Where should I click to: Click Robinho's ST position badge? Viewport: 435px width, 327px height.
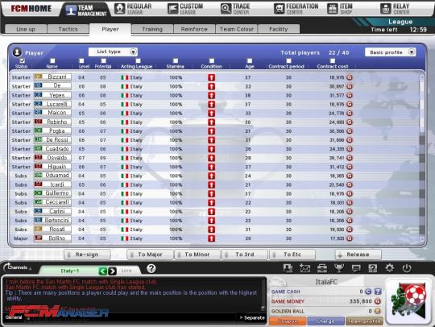point(39,122)
